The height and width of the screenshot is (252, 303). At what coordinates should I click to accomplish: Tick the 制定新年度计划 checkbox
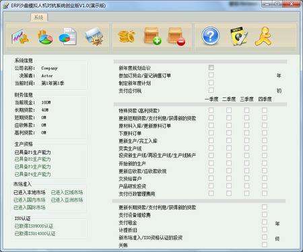211,83
